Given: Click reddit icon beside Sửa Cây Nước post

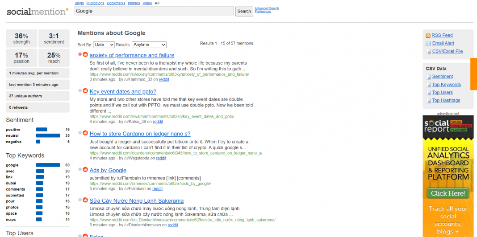Looking at the screenshot, I should [85, 200].
